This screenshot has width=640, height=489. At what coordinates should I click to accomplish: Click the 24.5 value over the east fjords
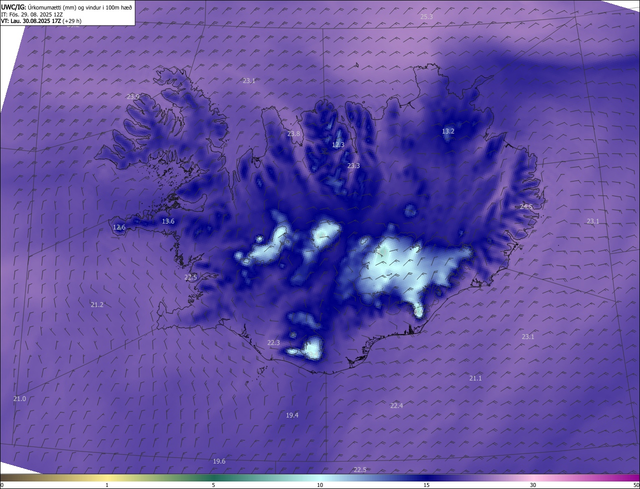click(x=526, y=207)
